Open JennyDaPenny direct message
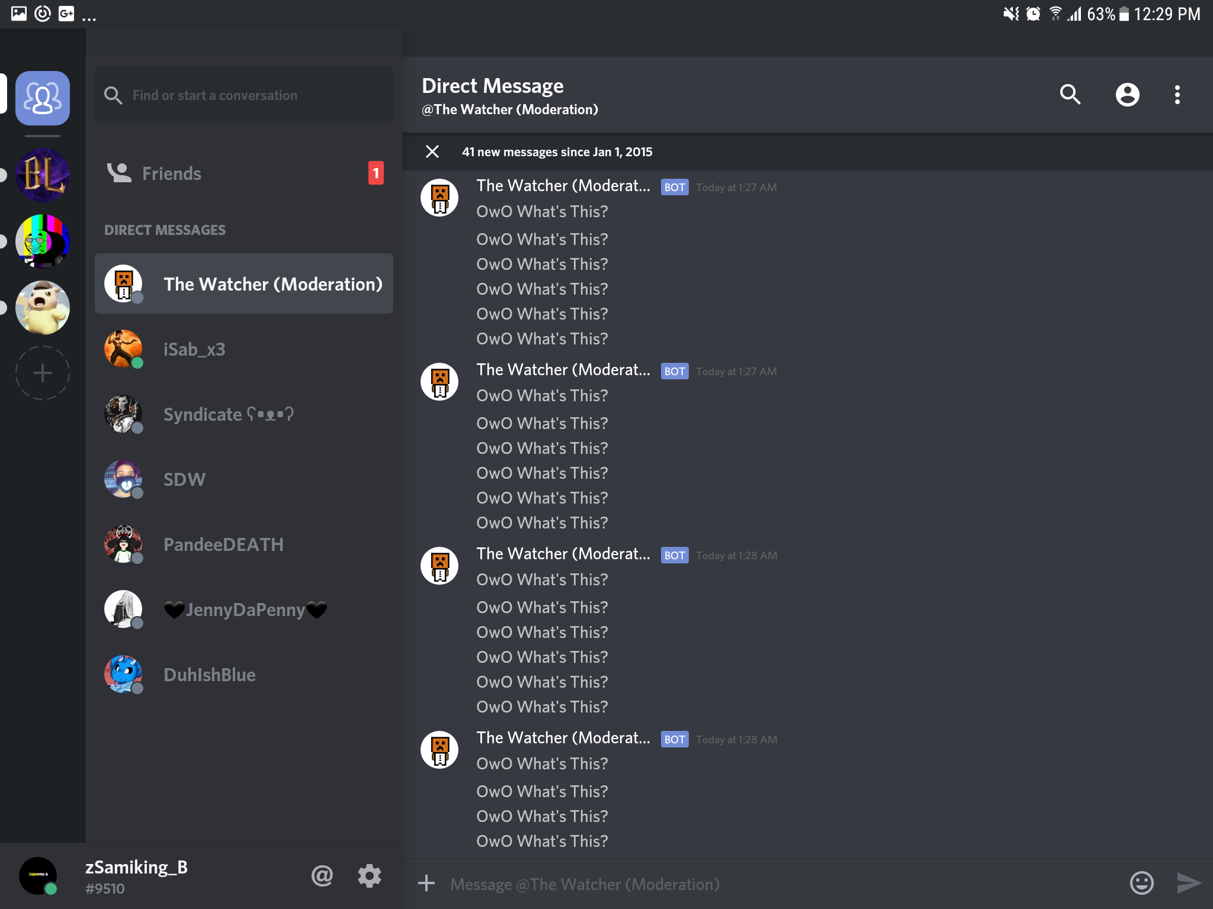 point(244,610)
